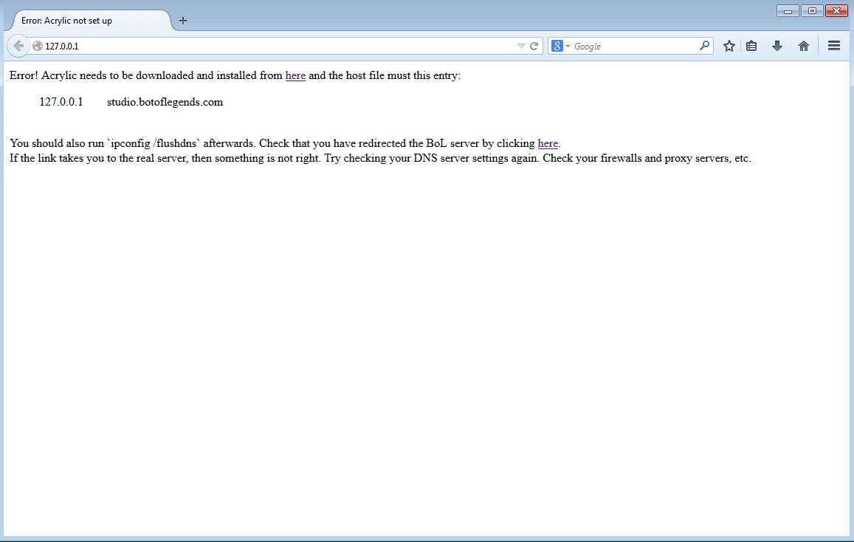854x542 pixels.
Task: Show bookmarks list icon
Action: click(x=751, y=47)
